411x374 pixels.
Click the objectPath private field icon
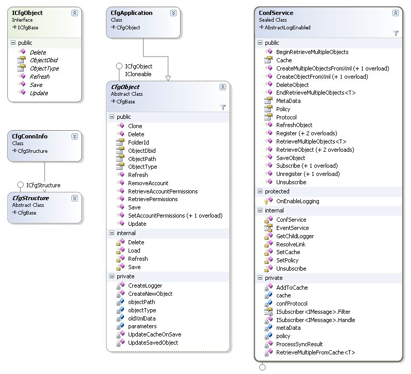tap(120, 302)
